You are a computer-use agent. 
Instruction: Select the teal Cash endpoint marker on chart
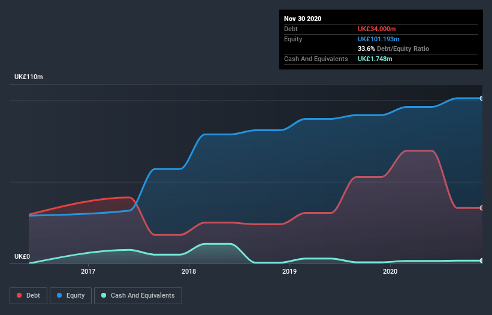[481, 261]
